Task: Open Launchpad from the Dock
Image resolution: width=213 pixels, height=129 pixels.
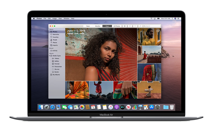Action: tap(47, 107)
